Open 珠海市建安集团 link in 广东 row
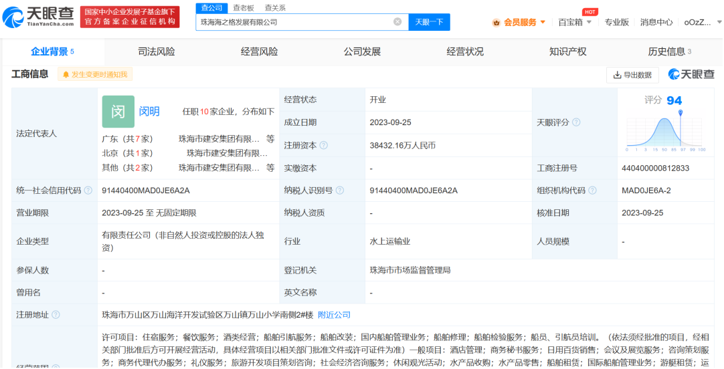Image resolution: width=724 pixels, height=369 pixels. 219,139
